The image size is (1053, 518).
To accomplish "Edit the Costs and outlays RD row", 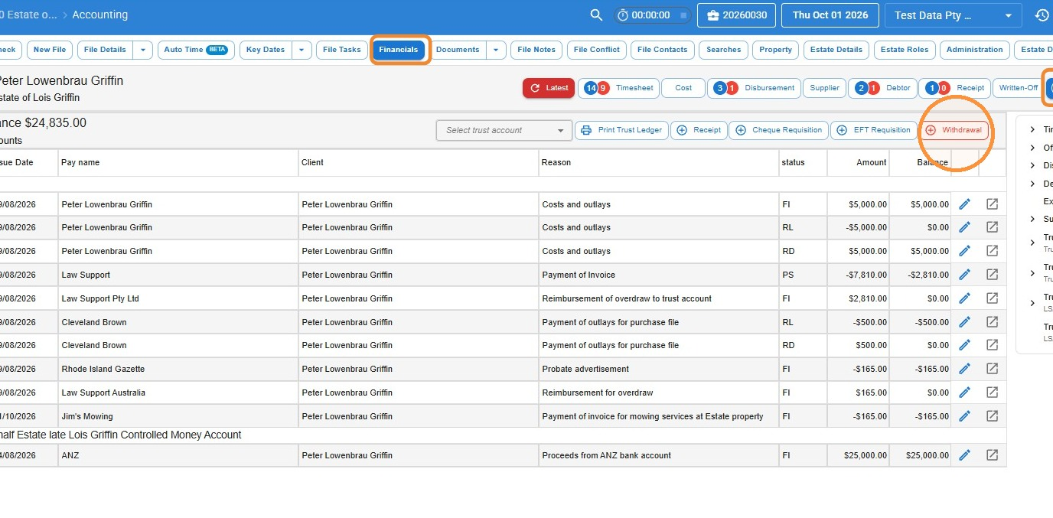I will 964,251.
